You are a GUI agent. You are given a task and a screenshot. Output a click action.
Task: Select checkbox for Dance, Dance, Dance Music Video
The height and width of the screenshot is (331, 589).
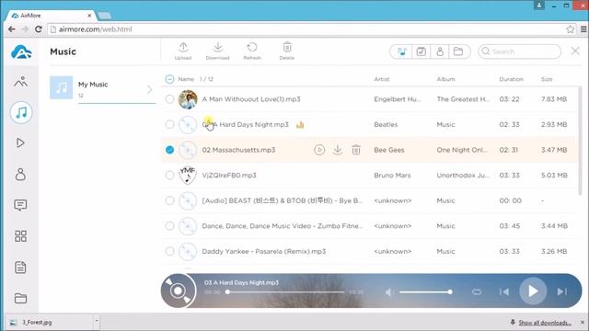169,226
